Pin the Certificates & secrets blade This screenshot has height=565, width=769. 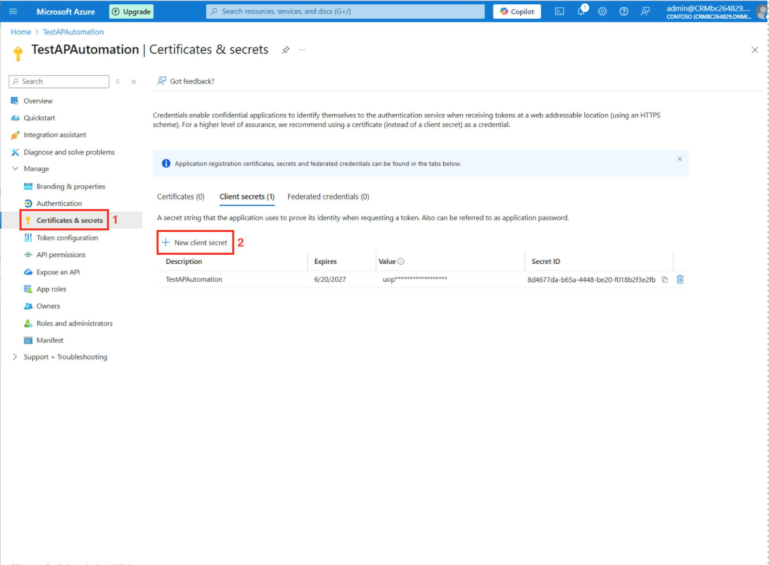click(286, 50)
